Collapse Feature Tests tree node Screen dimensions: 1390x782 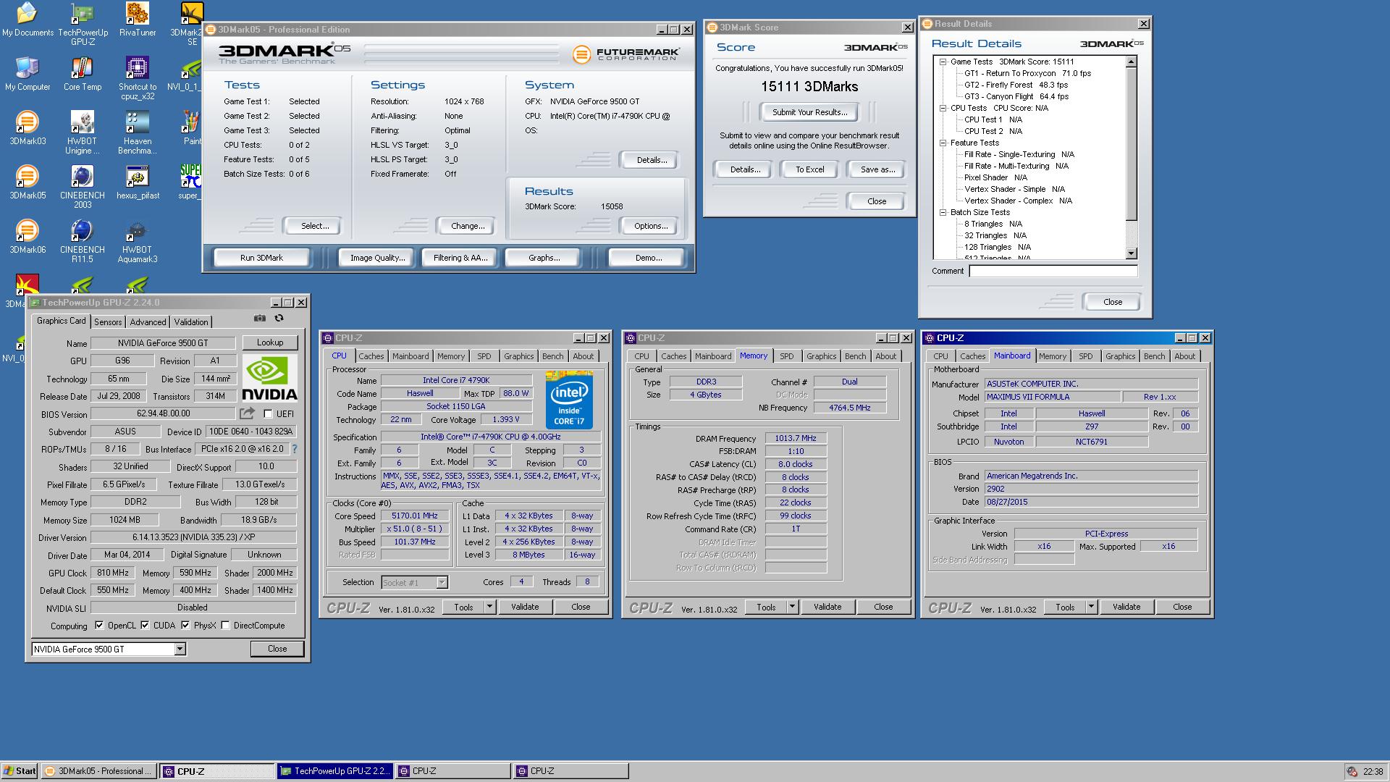click(x=943, y=143)
